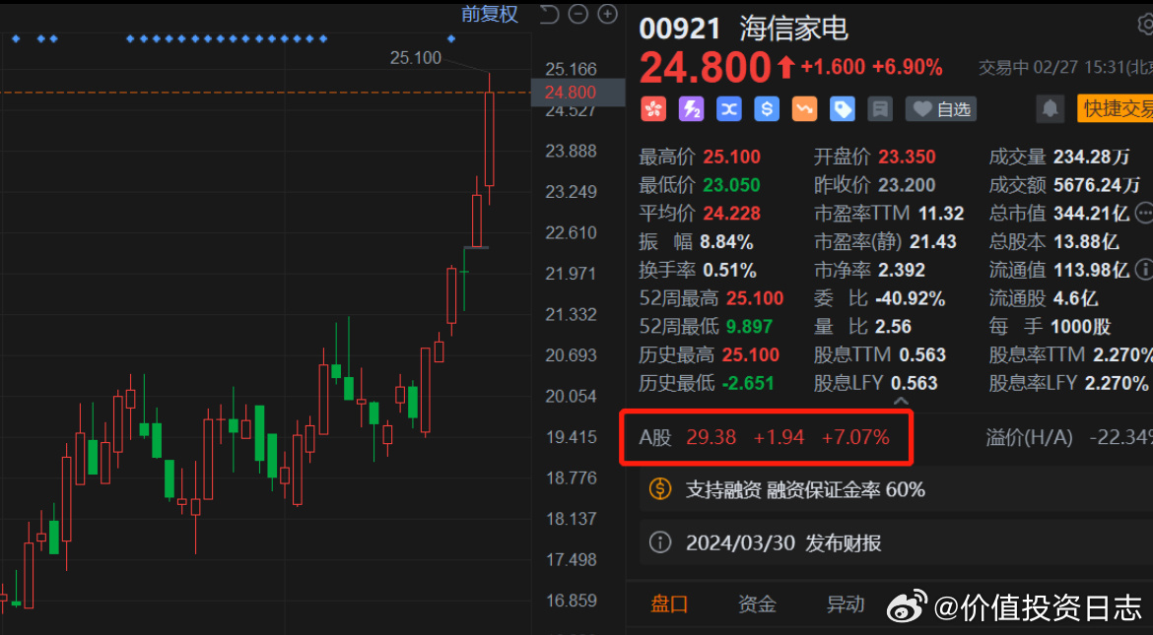The image size is (1153, 635).
Task: Click the blue dollar sign icon
Action: tap(767, 109)
